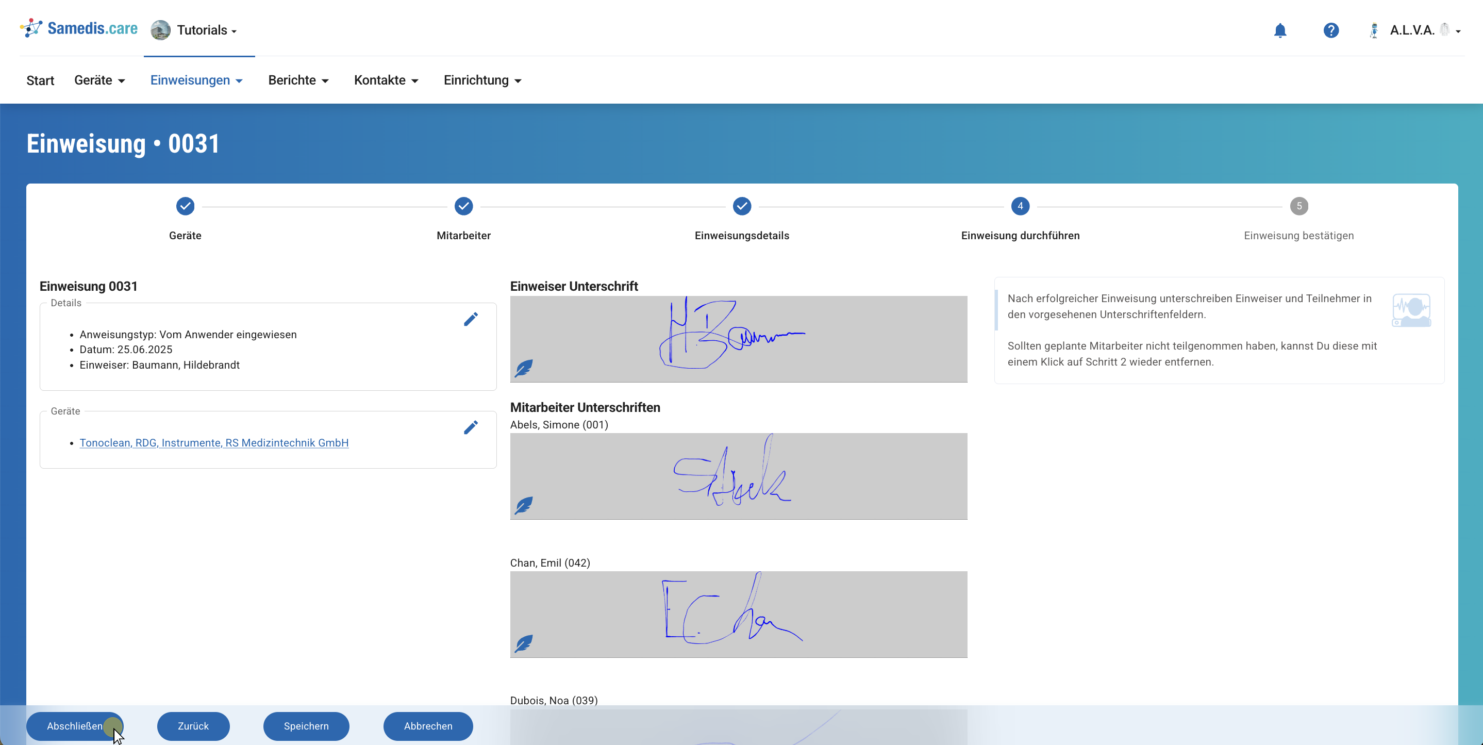
Task: Click the Abschließen button
Action: pyautogui.click(x=74, y=725)
